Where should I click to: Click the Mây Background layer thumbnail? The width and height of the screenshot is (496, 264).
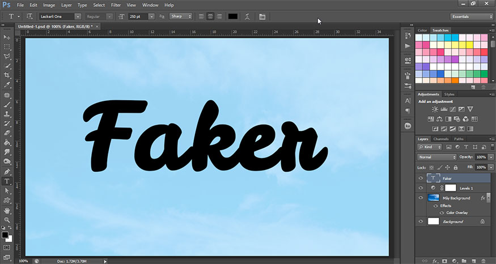click(433, 198)
